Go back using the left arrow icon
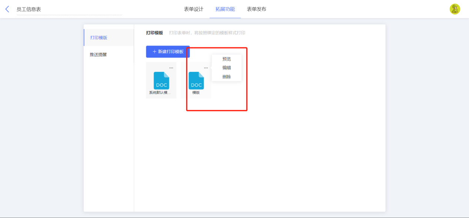Image resolution: width=469 pixels, height=218 pixels. pyautogui.click(x=7, y=9)
